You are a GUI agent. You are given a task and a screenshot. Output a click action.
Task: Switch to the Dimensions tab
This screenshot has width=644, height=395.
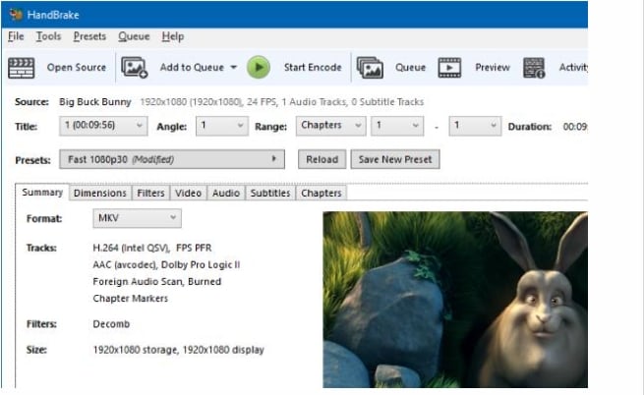[100, 193]
